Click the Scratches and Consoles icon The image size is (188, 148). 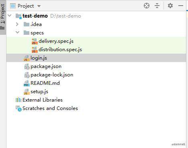click(18, 108)
